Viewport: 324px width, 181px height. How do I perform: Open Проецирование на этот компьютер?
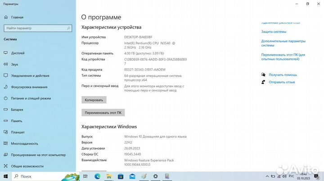tap(35, 155)
